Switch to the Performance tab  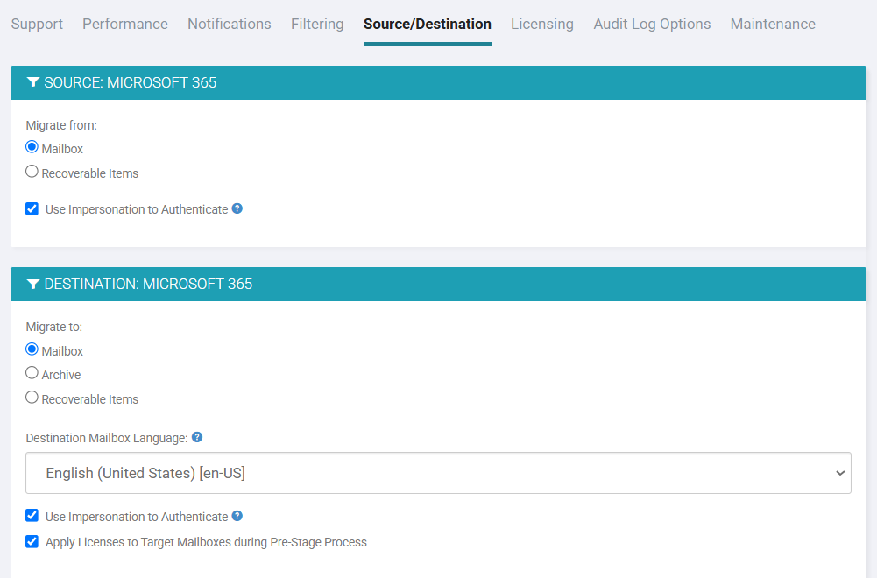125,24
